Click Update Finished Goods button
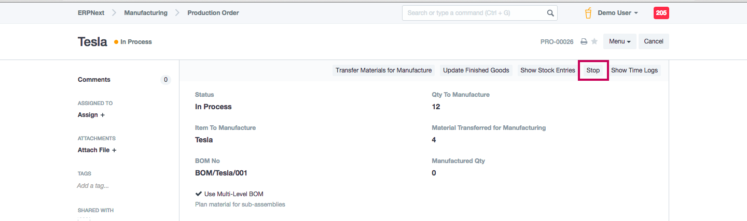This screenshot has width=747, height=221. click(476, 70)
